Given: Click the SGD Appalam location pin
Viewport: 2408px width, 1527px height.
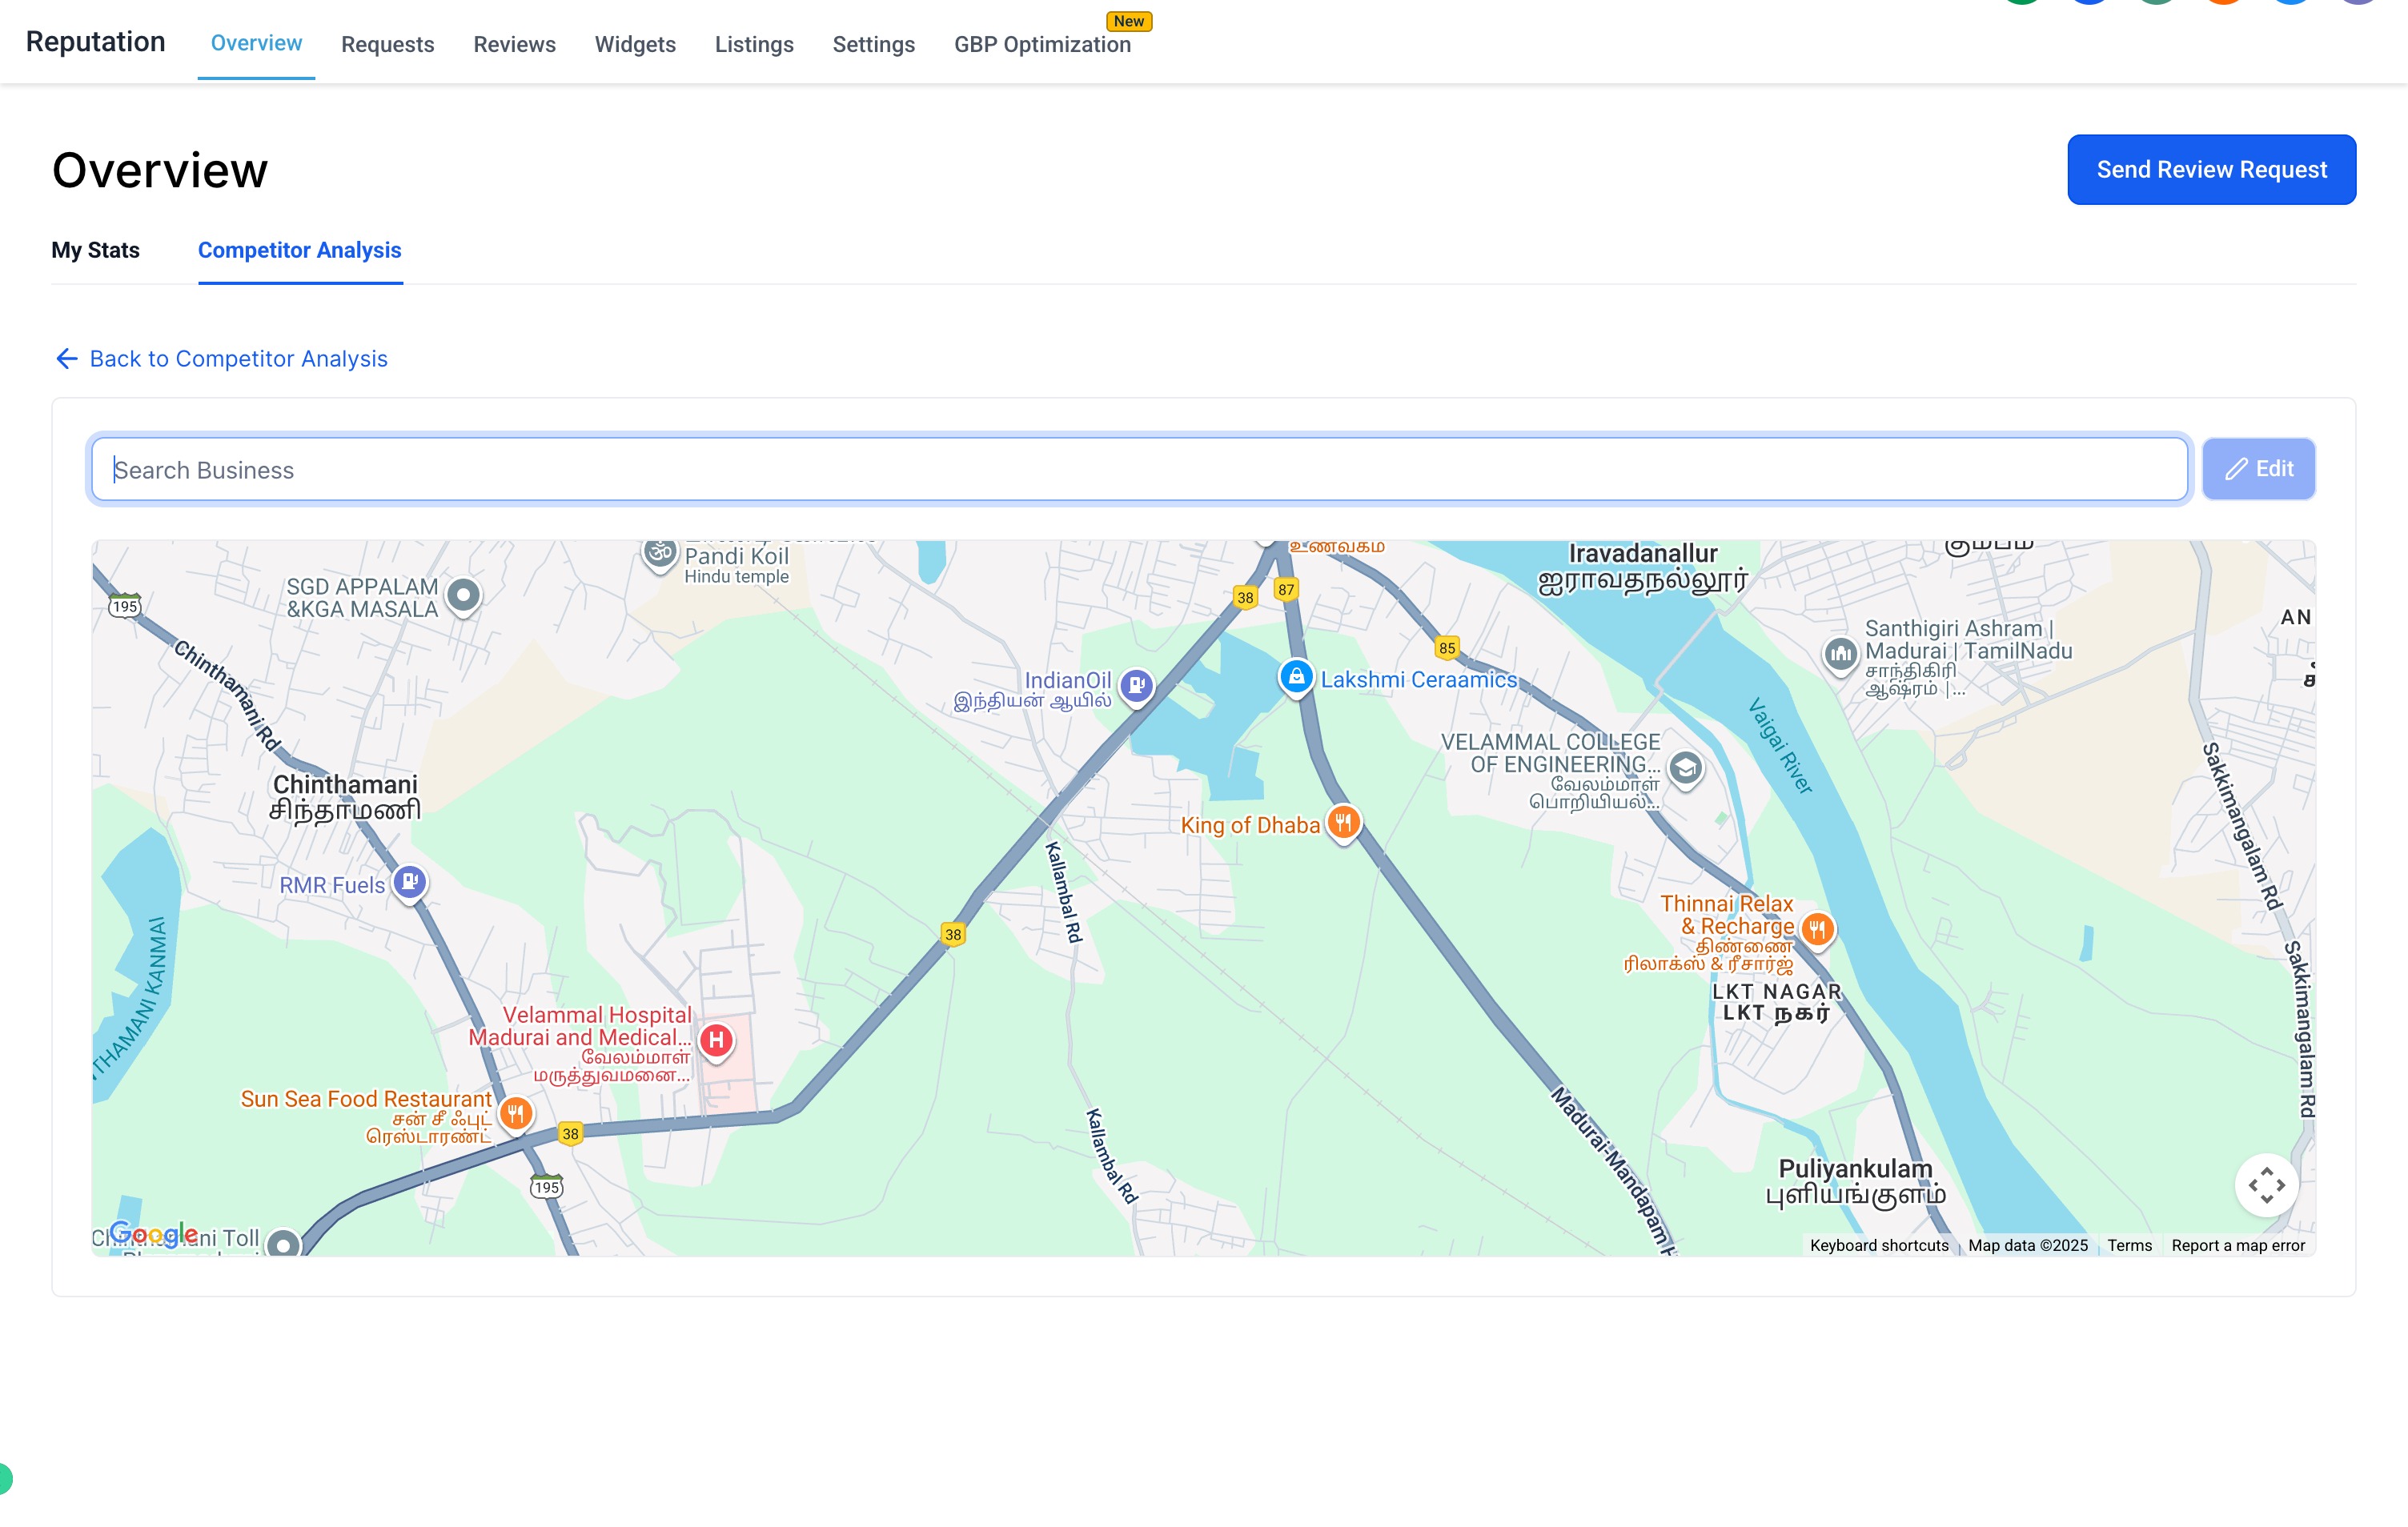Looking at the screenshot, I should pyautogui.click(x=463, y=595).
